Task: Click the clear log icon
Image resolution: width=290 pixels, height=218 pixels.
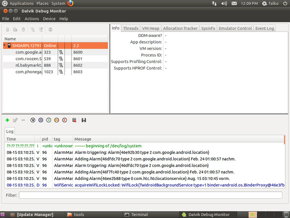Action: [74, 120]
